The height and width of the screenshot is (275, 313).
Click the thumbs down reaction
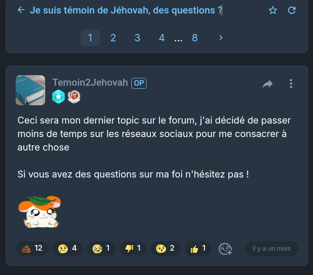(133, 248)
